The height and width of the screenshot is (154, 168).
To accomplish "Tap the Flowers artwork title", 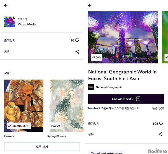I will (9, 136).
